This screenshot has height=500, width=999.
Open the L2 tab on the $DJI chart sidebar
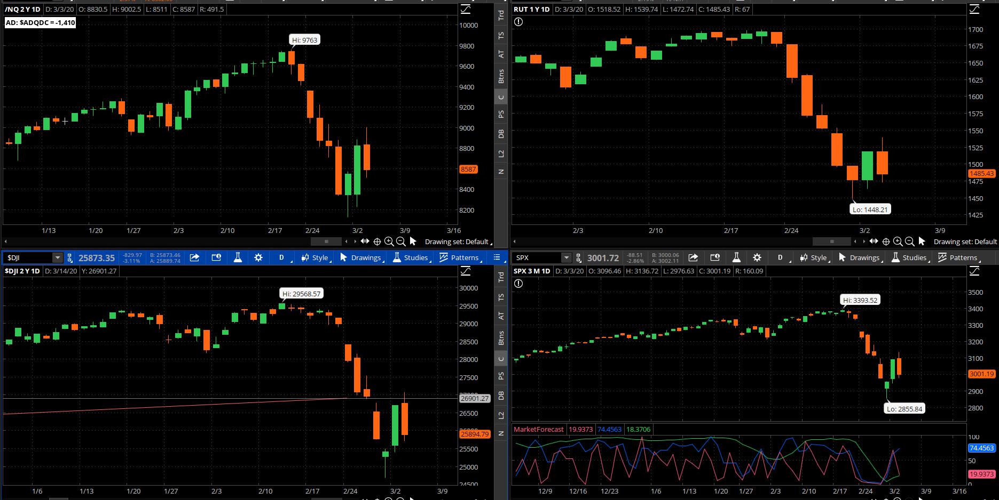(501, 415)
